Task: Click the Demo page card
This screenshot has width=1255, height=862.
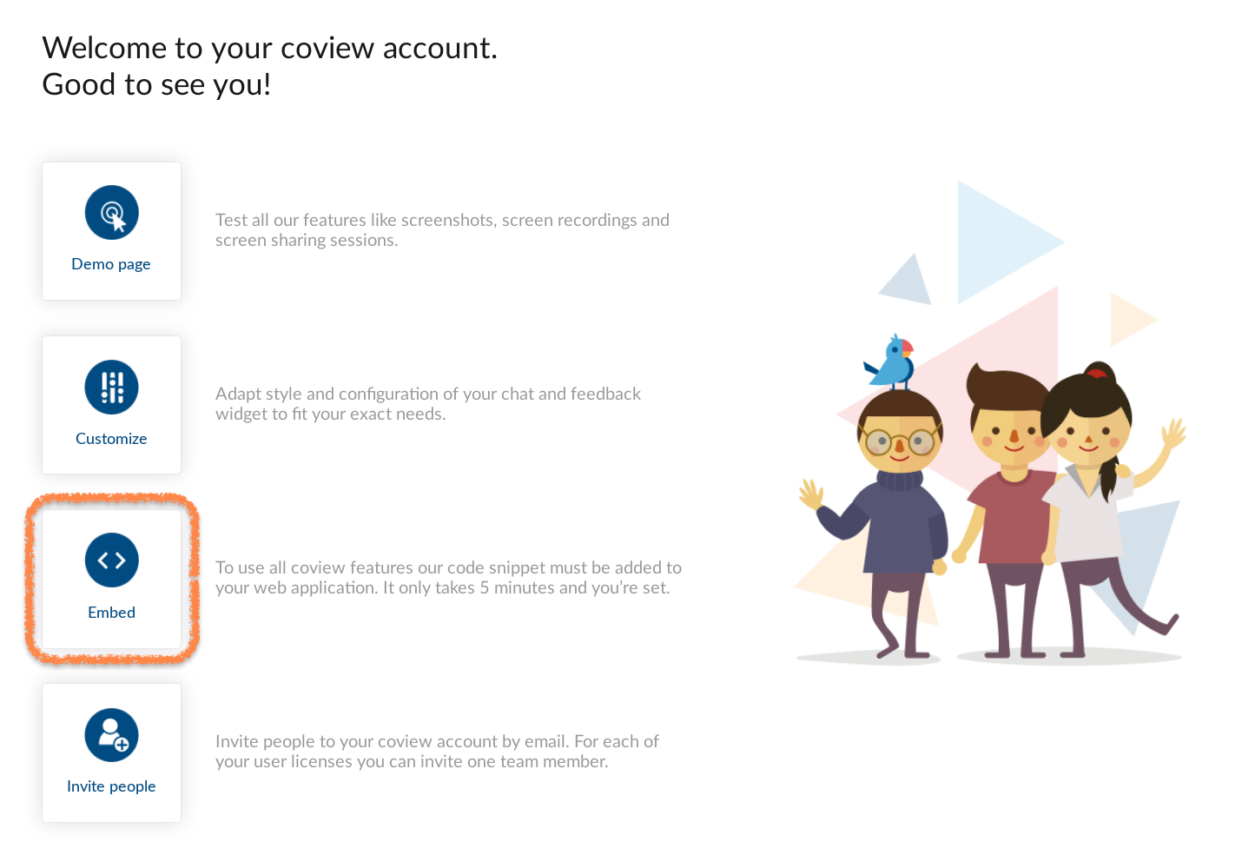Action: coord(111,231)
